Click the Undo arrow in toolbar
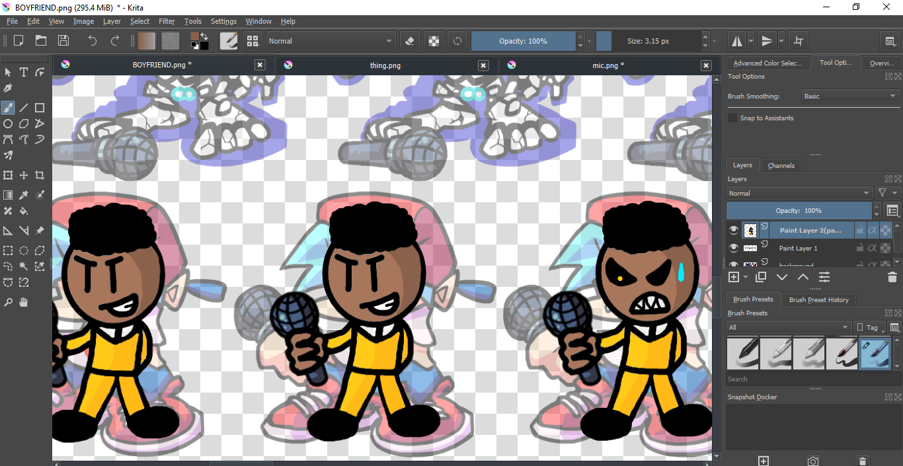 pyautogui.click(x=92, y=41)
